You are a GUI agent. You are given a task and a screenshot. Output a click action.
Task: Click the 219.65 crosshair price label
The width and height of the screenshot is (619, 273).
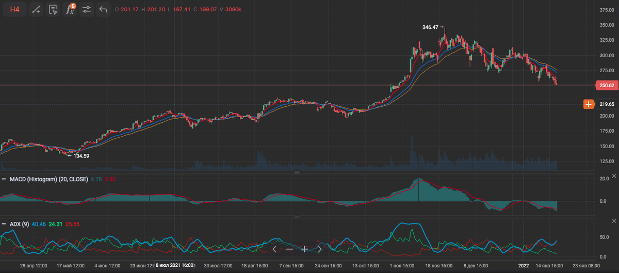point(607,104)
